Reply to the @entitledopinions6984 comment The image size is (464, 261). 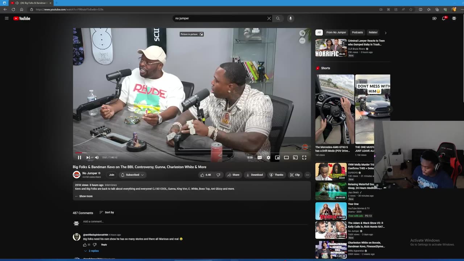pyautogui.click(x=104, y=245)
